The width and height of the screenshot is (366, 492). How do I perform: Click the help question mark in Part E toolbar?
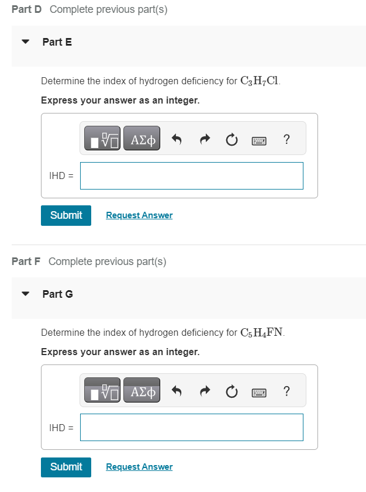[286, 139]
